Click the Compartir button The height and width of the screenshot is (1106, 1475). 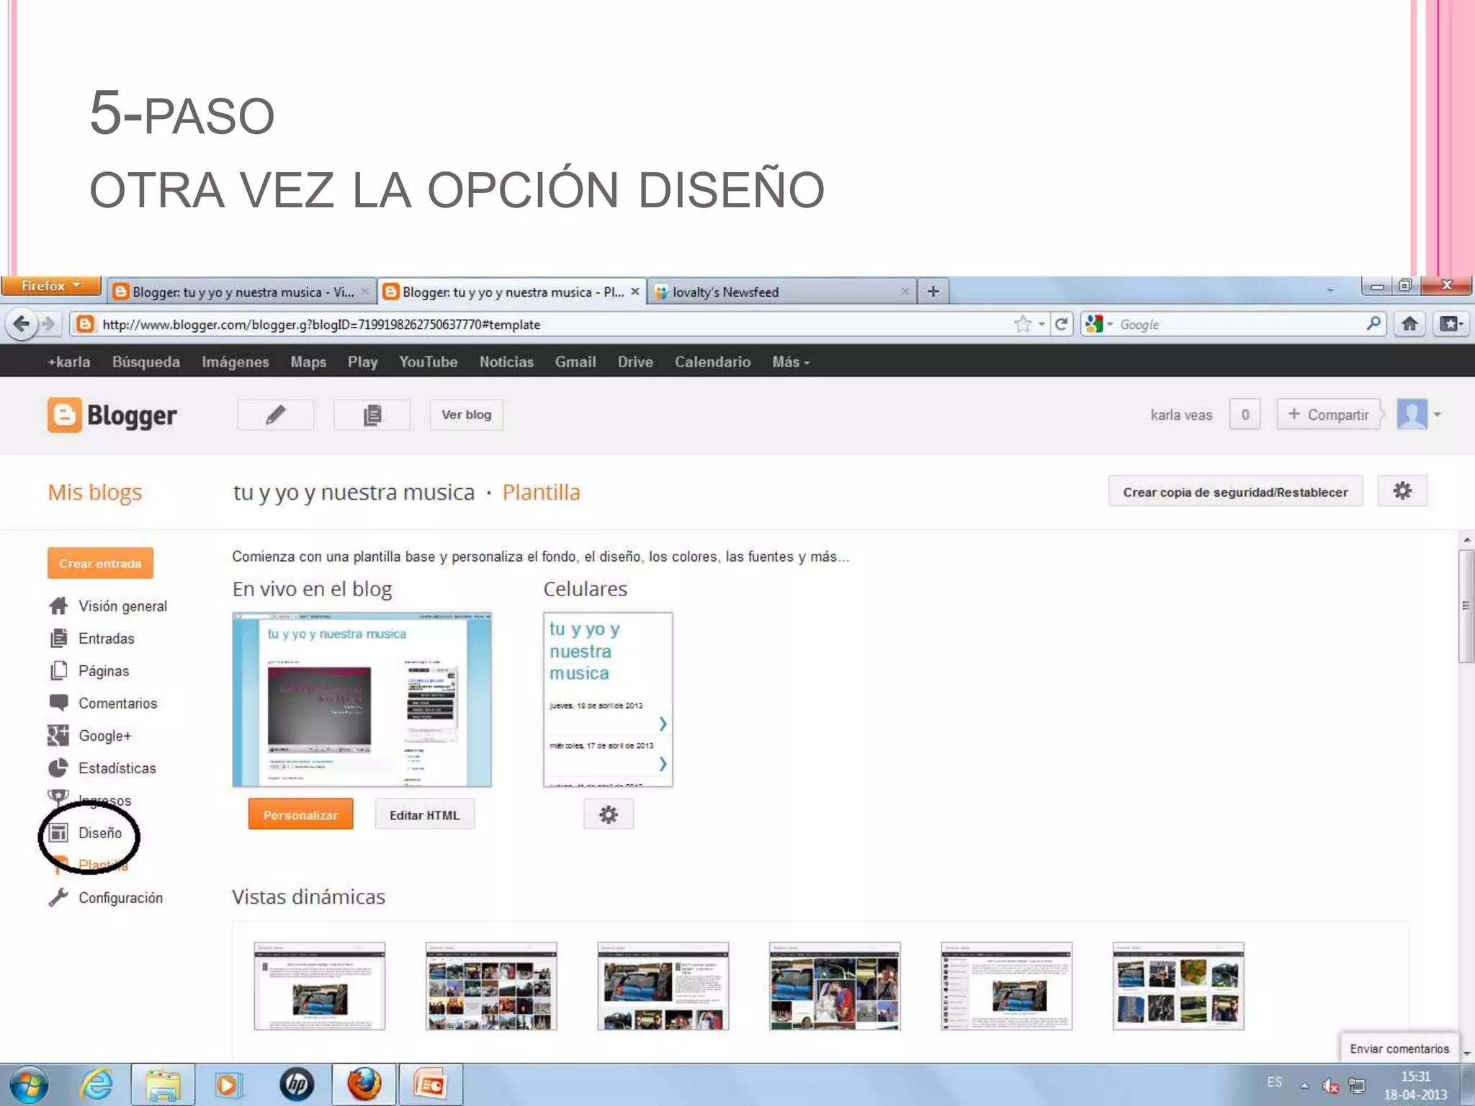tap(1328, 415)
